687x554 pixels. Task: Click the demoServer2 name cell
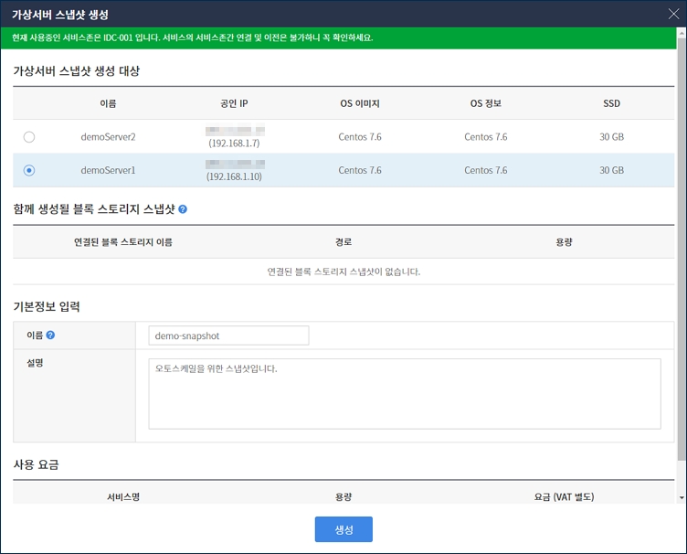click(x=108, y=137)
